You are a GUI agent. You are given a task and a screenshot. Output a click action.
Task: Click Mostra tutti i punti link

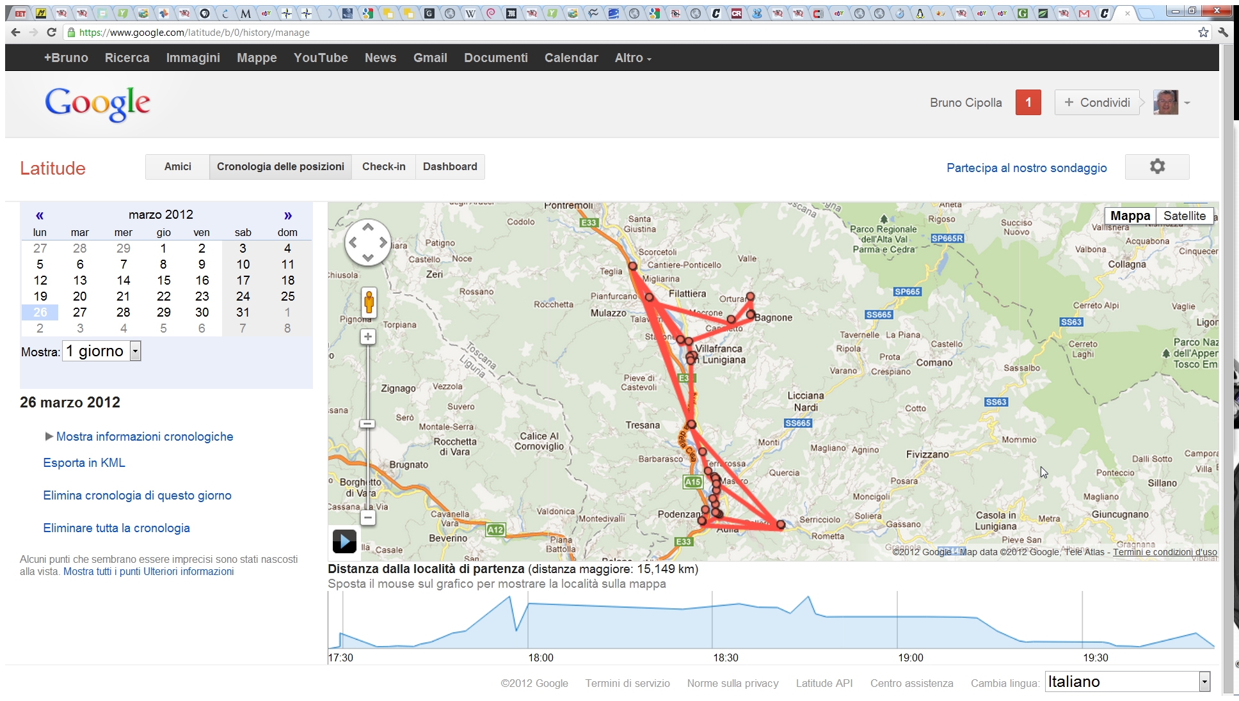click(102, 571)
